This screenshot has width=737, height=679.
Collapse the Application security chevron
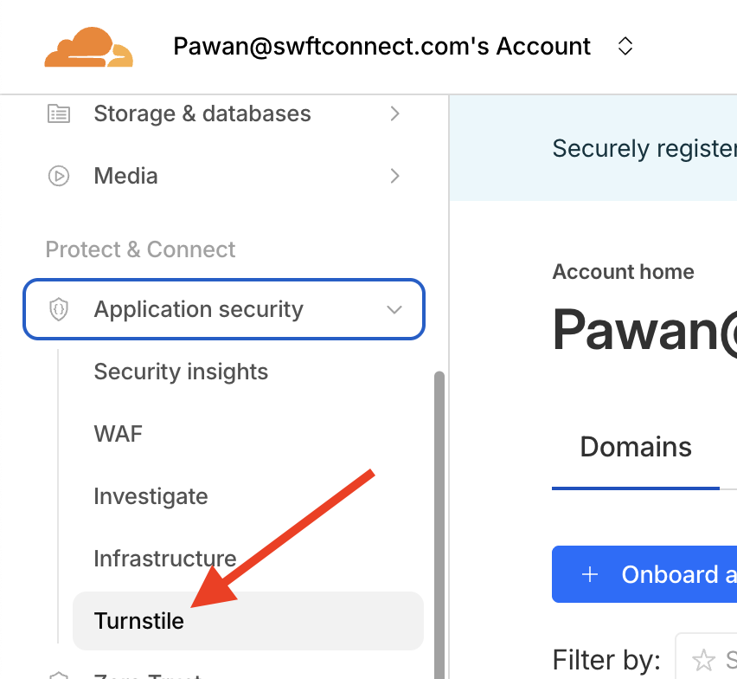[x=394, y=309]
